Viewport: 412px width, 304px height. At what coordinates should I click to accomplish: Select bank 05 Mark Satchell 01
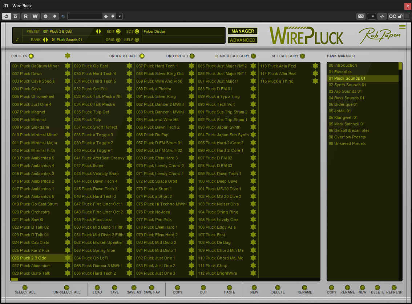pos(363,124)
